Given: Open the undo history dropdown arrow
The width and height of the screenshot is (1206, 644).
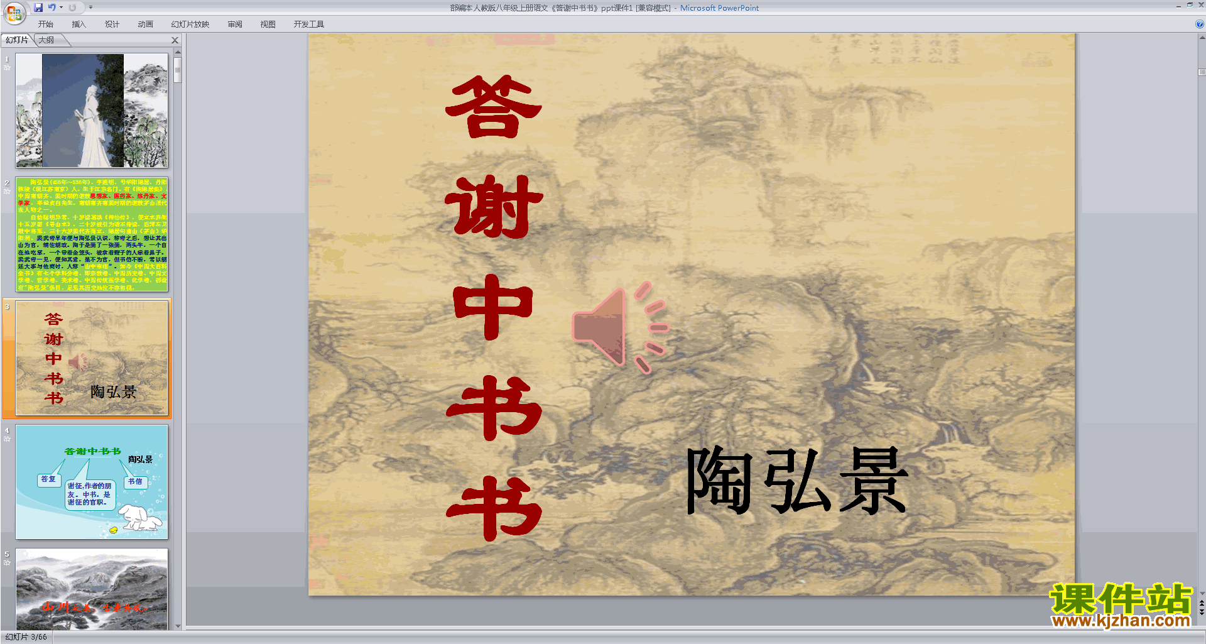Looking at the screenshot, I should [61, 8].
